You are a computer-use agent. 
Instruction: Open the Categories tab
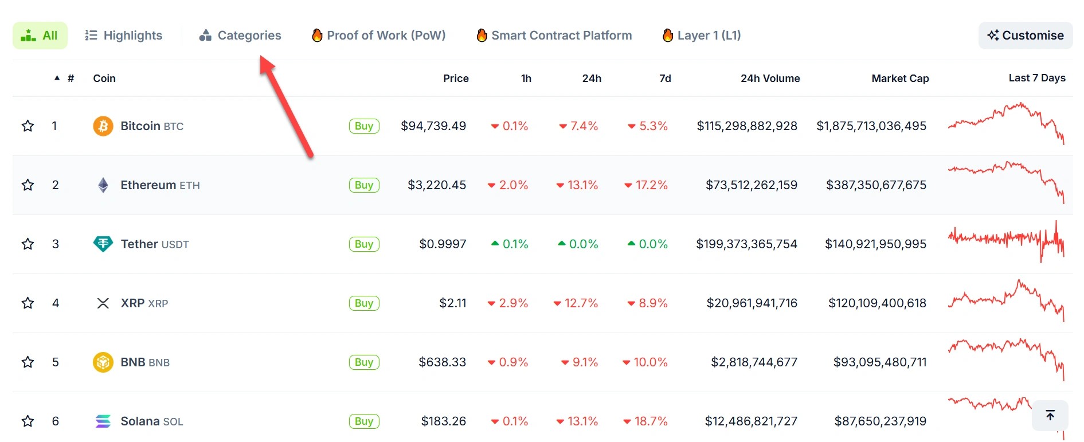click(240, 36)
